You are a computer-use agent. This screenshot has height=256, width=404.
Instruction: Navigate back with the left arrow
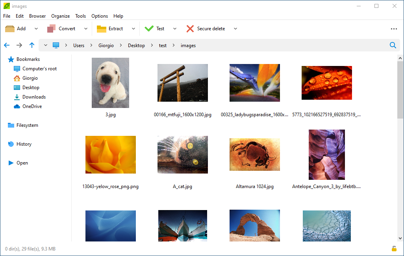click(x=6, y=45)
